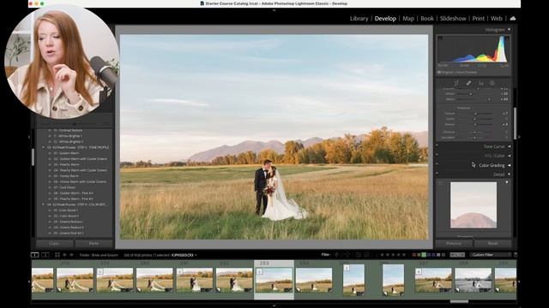549x308 pixels.
Task: Collapse the STEP 4 - COLOR preset group
Action: (x=44, y=204)
